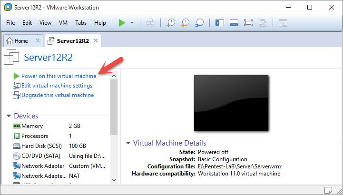Close the Server12R2 tab
This screenshot has width=343, height=195.
96,41
